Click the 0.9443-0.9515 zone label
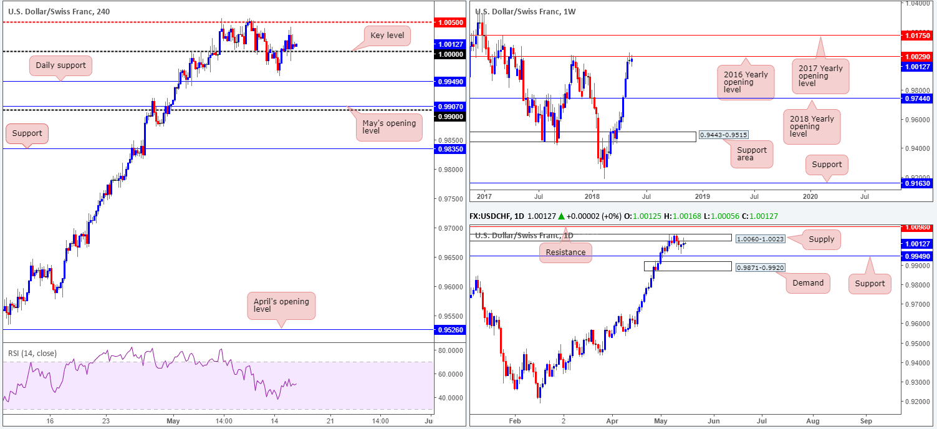937x429 pixels. pyautogui.click(x=723, y=135)
